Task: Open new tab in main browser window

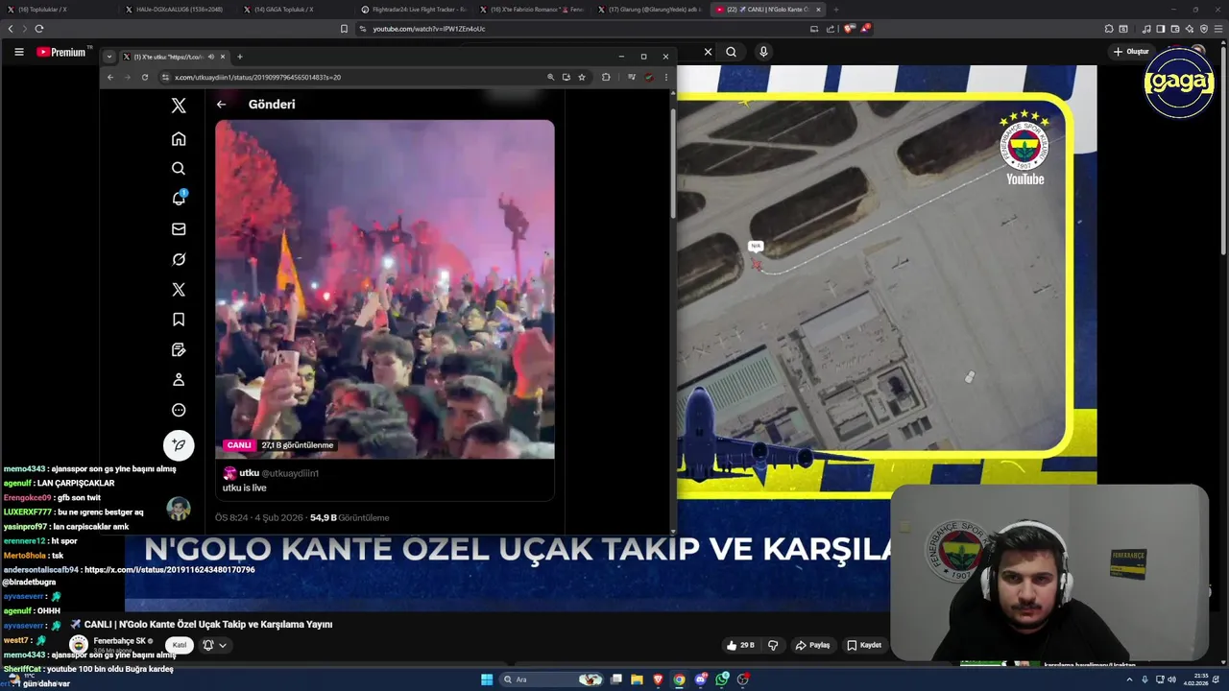Action: (835, 10)
